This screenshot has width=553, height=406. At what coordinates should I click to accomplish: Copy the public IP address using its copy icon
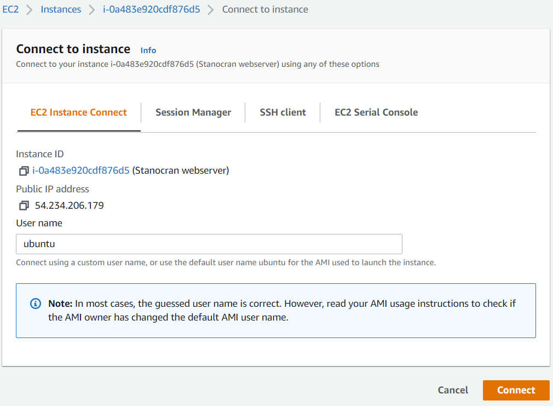coord(24,205)
